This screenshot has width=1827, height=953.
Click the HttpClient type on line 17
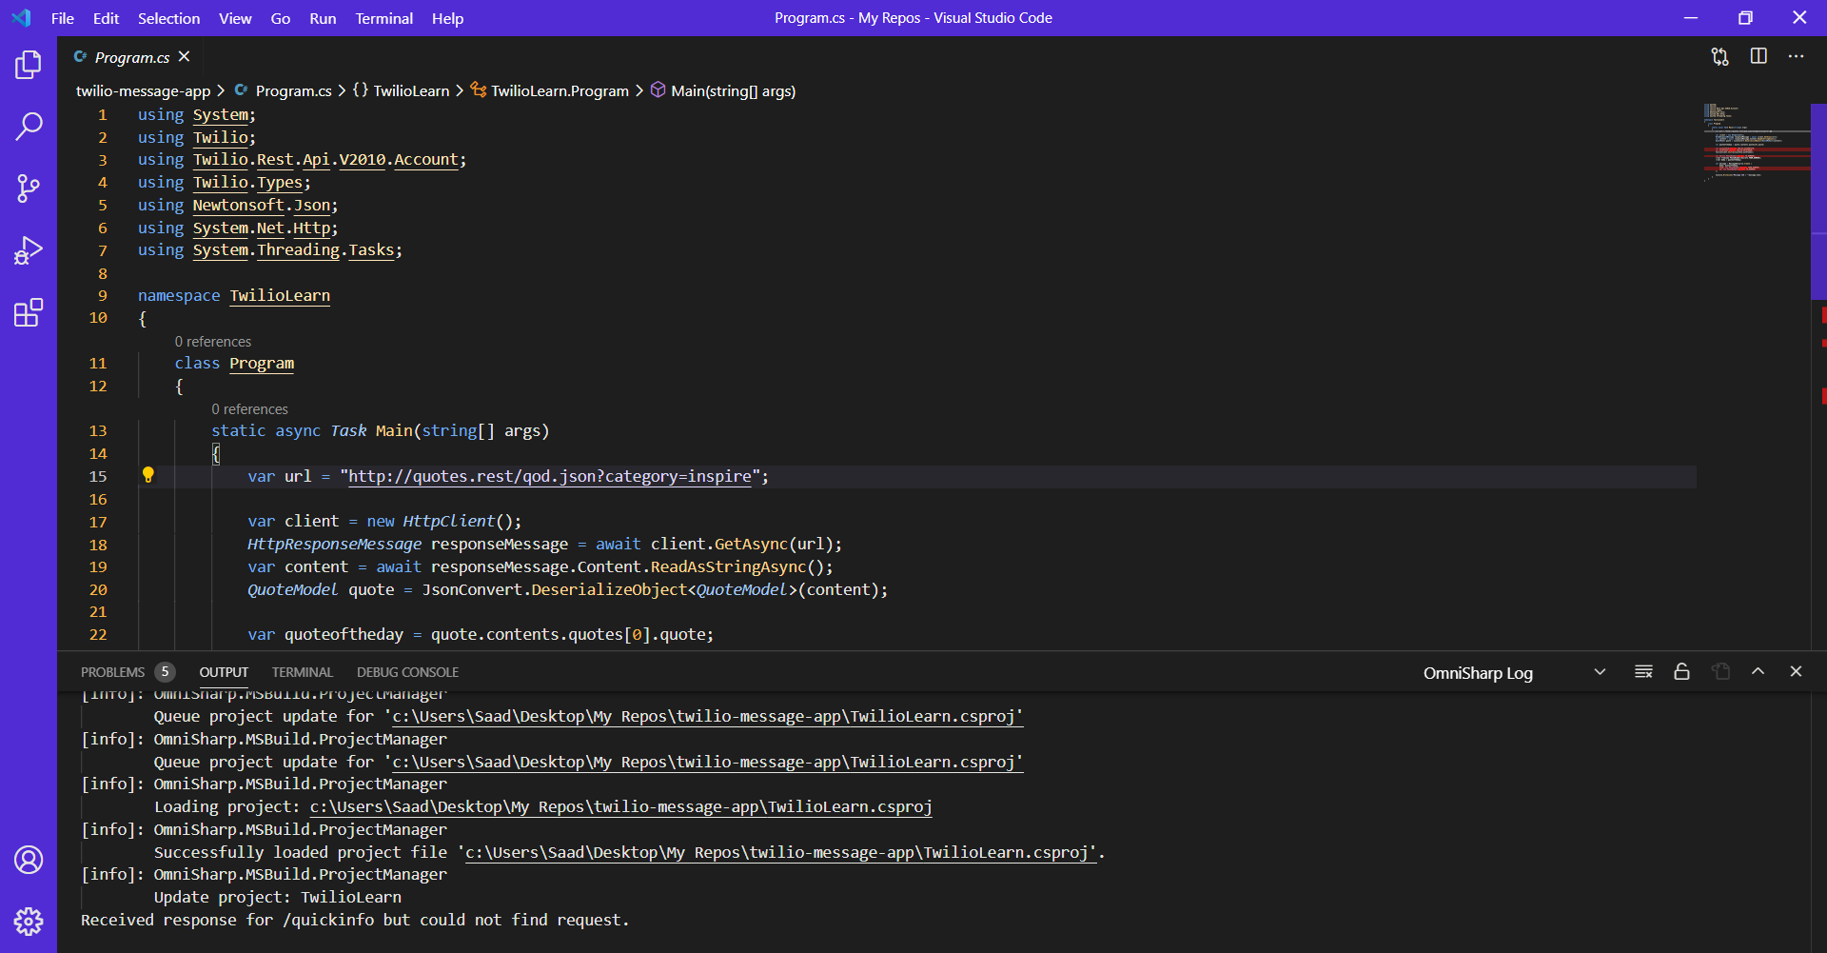click(x=449, y=522)
